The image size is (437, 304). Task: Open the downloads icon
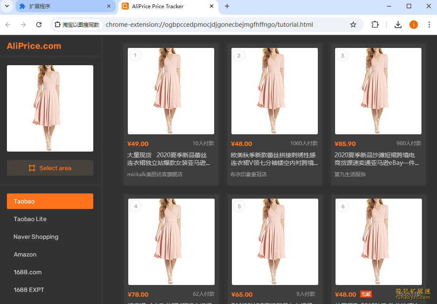coord(398,25)
